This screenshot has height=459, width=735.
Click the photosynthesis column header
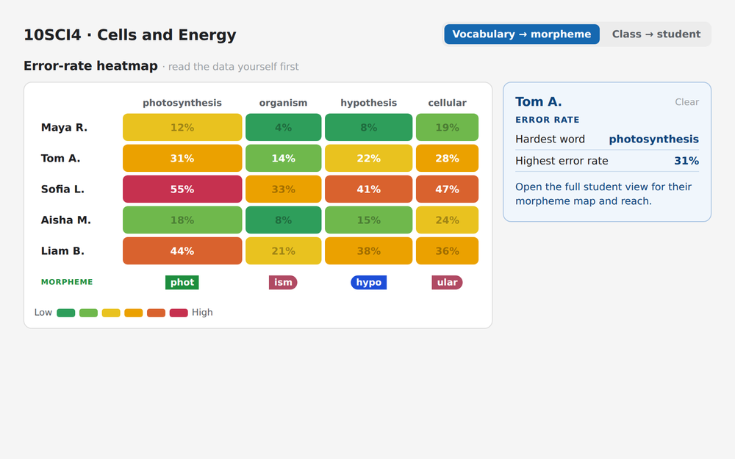182,103
